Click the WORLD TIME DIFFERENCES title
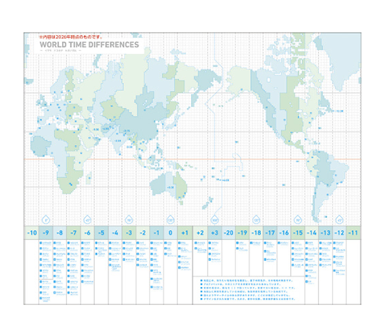The image size is (385, 325). [x=89, y=44]
